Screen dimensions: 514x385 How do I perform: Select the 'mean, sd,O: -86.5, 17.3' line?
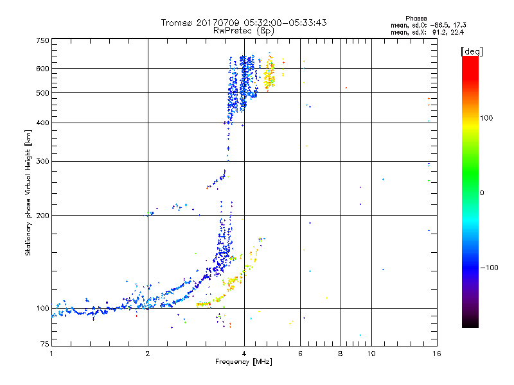click(428, 25)
